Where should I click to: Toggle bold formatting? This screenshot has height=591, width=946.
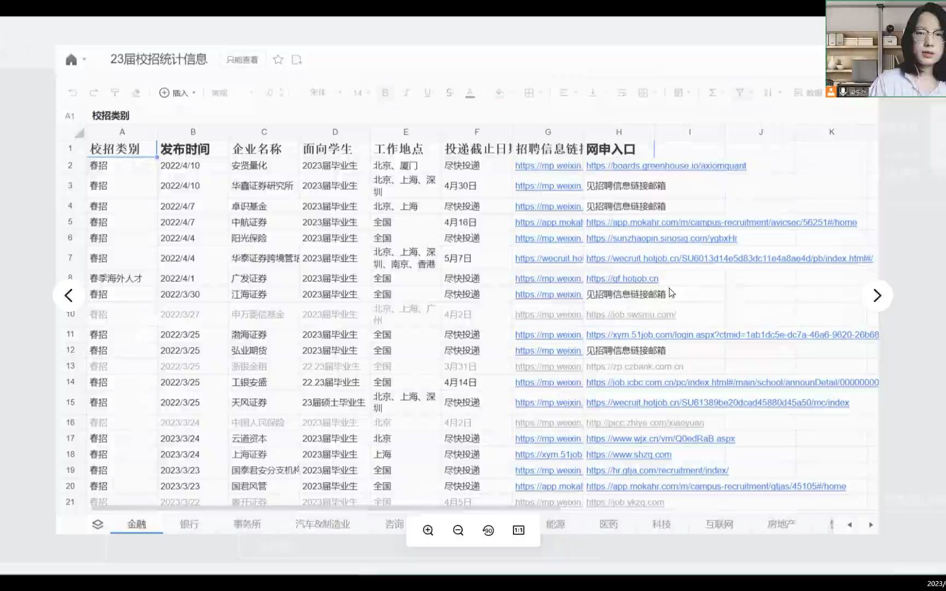pos(385,93)
